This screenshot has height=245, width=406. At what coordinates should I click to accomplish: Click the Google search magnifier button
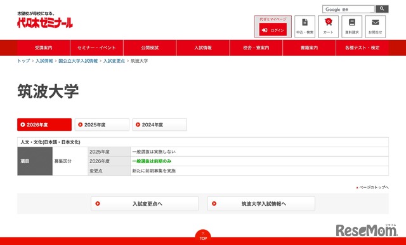tap(382, 9)
